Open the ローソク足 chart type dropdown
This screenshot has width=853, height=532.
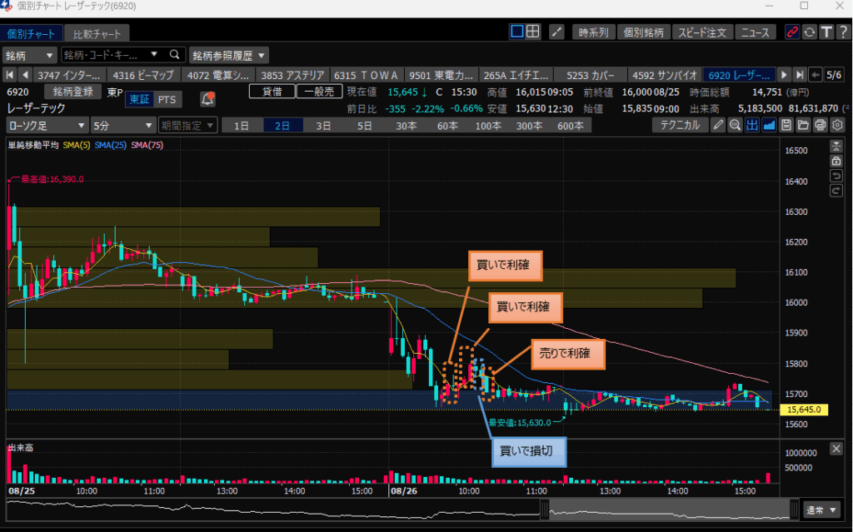[47, 126]
